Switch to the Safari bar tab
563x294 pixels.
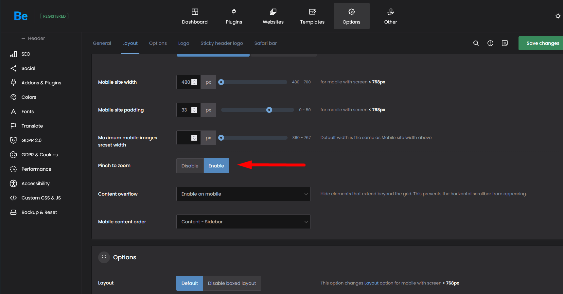click(x=265, y=43)
